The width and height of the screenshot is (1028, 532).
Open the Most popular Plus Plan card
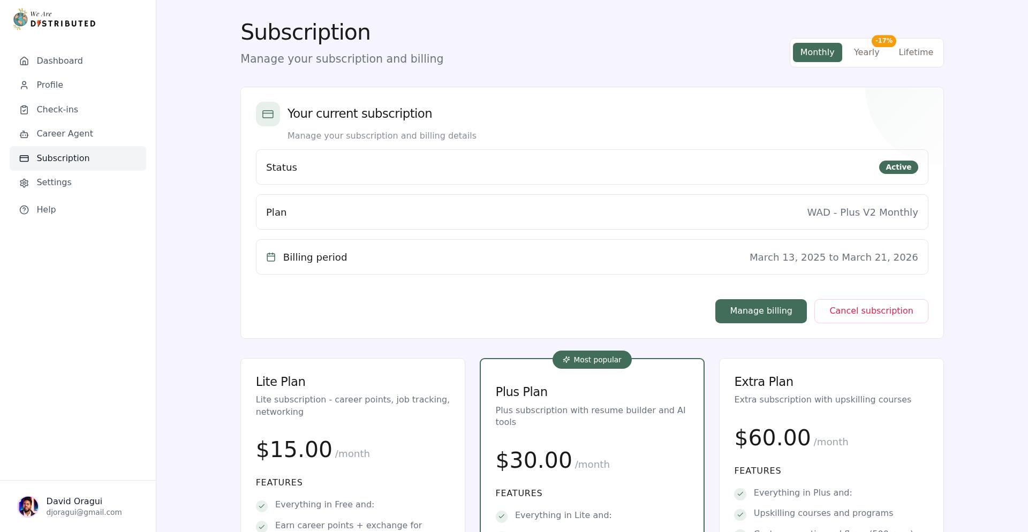[x=592, y=444]
